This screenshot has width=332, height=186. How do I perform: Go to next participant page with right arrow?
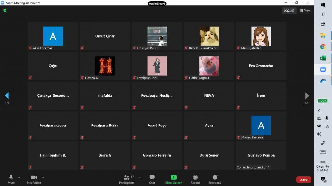[x=307, y=96]
